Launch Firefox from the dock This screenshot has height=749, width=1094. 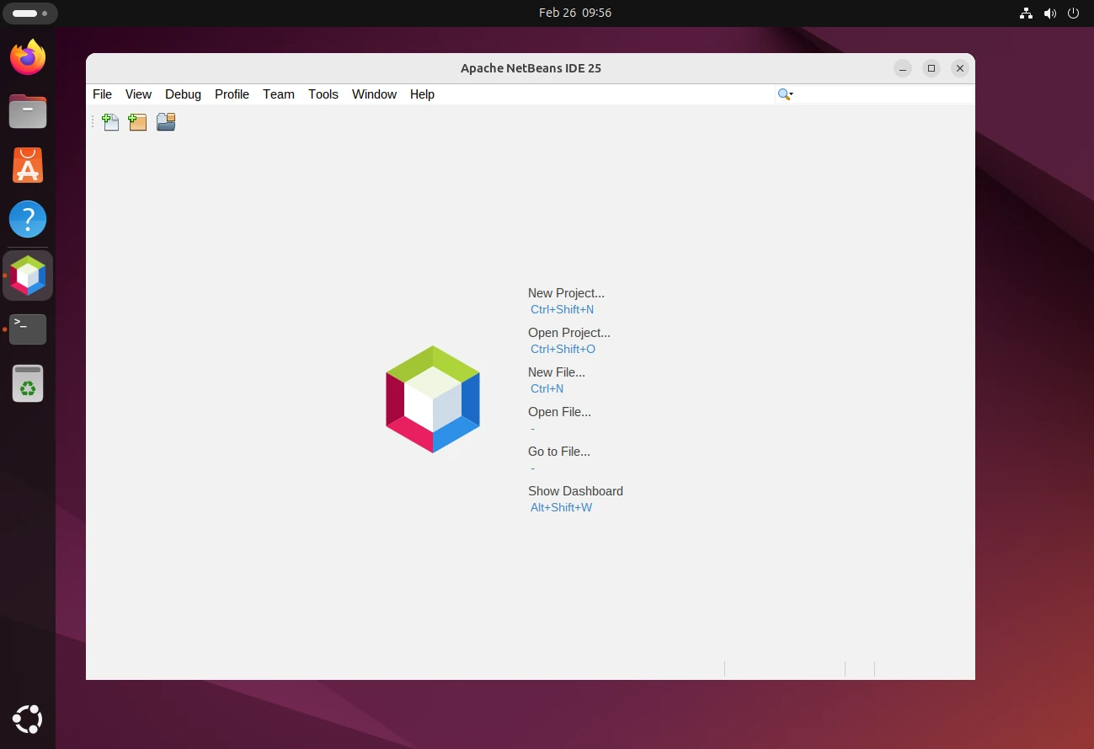coord(28,57)
